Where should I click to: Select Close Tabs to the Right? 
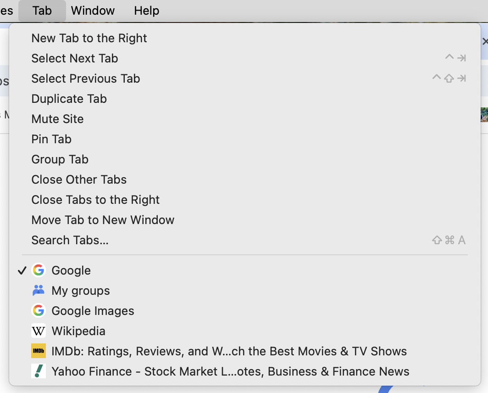pos(95,200)
